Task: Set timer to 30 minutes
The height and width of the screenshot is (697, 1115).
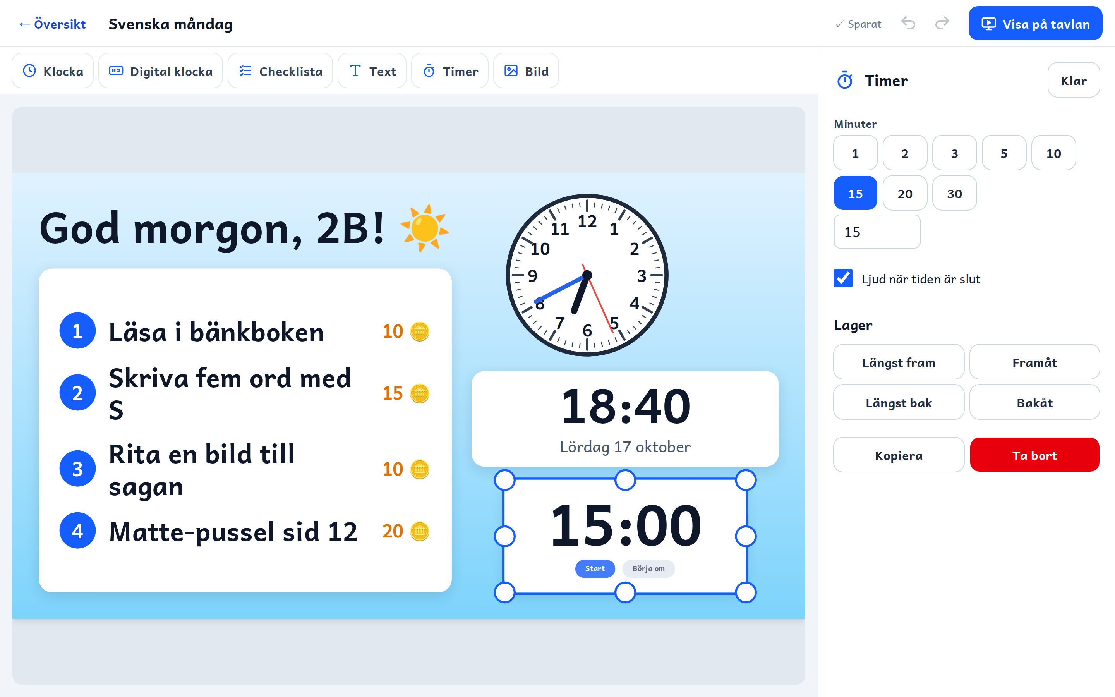Action: coord(954,193)
